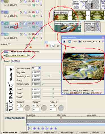
Task: Open Video Preview external monitor icon
Action: (x=70, y=41)
